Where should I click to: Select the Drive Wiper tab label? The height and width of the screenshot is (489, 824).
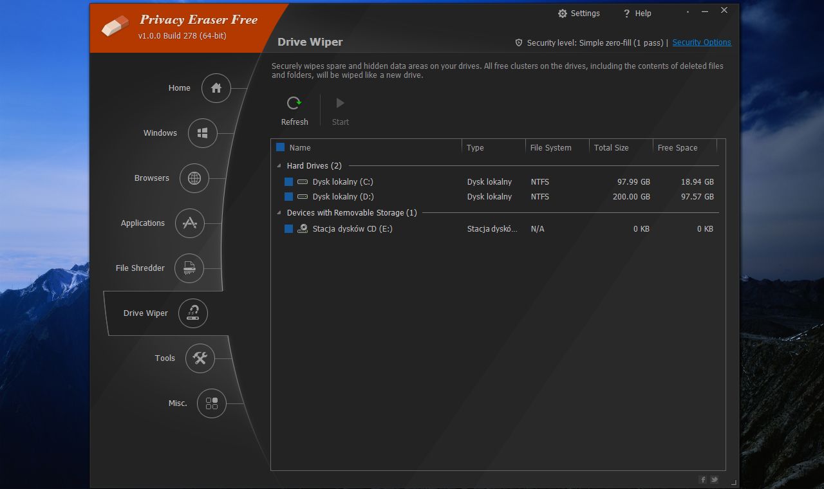[145, 313]
